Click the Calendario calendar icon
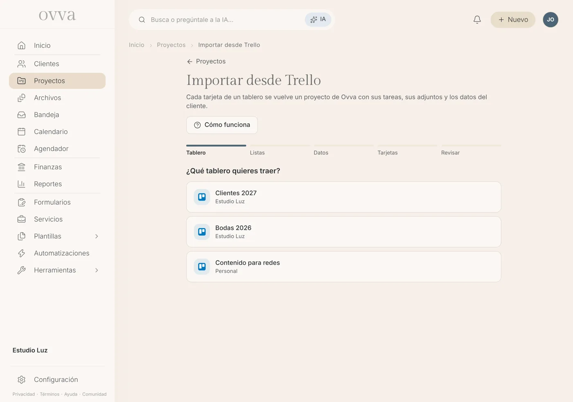The height and width of the screenshot is (402, 573). [22, 132]
